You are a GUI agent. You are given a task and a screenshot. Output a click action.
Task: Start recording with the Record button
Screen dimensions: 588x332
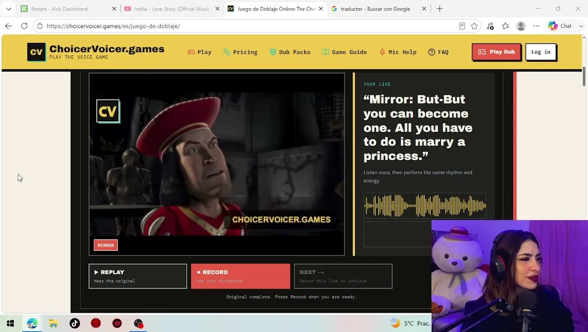pos(240,276)
